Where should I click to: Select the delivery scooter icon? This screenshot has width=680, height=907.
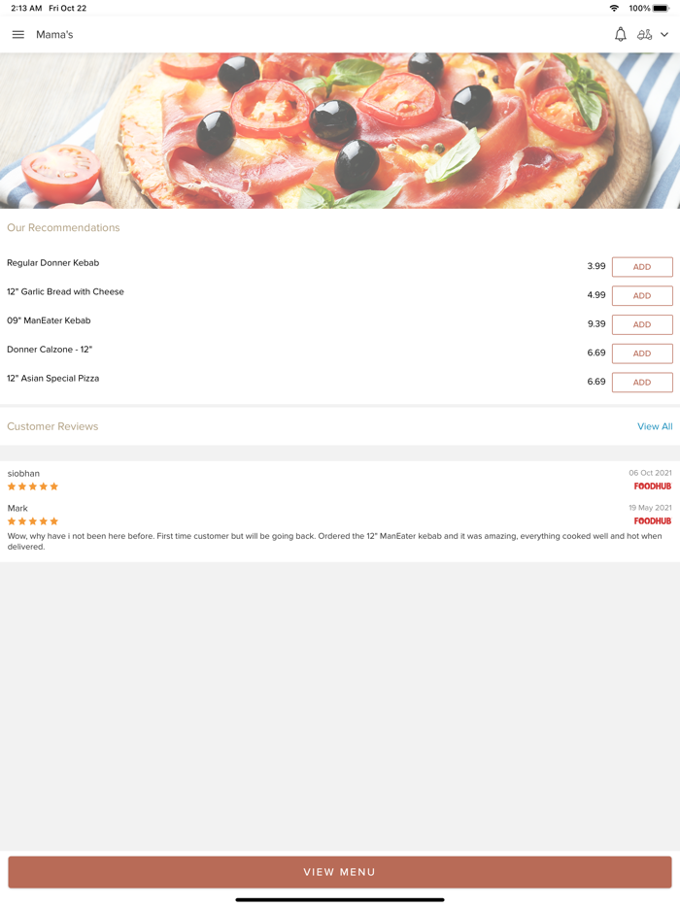pos(644,35)
